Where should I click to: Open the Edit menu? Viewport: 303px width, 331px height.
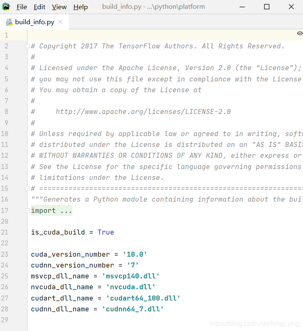coord(40,7)
